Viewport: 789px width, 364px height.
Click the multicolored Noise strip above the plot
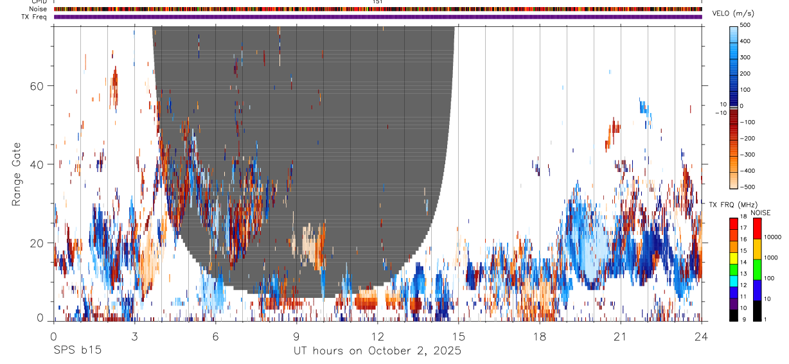point(377,9)
